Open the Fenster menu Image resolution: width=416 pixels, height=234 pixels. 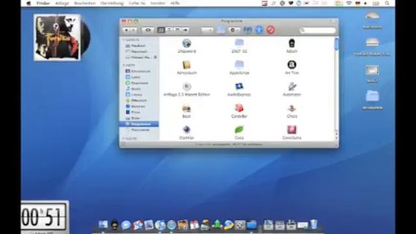158,3
